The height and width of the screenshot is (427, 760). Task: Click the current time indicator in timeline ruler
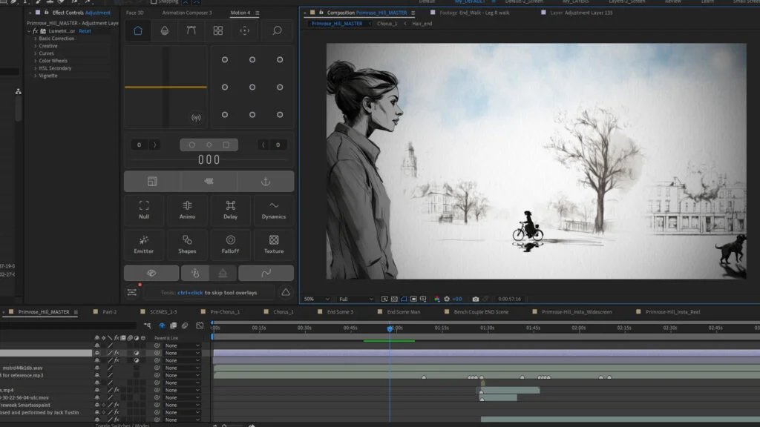click(x=390, y=328)
